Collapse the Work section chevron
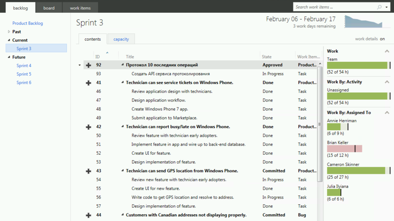The width and height of the screenshot is (394, 221). 387,51
